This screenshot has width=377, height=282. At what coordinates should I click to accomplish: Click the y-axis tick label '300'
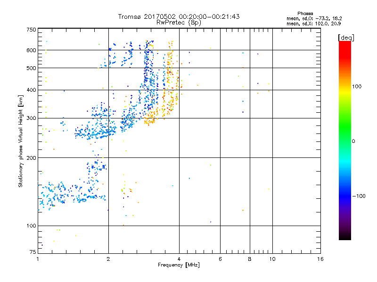[31, 118]
